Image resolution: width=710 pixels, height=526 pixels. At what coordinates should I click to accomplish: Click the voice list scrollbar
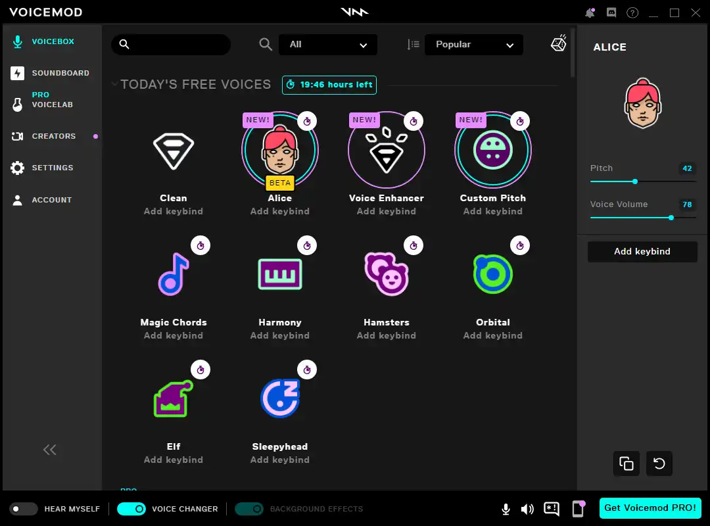pyautogui.click(x=573, y=53)
